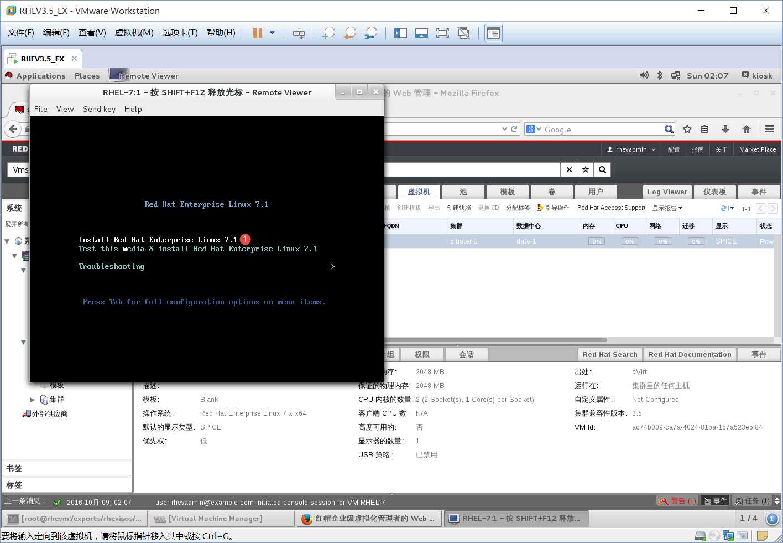Open the kiosk user menu
This screenshot has height=543, width=783.
757,75
